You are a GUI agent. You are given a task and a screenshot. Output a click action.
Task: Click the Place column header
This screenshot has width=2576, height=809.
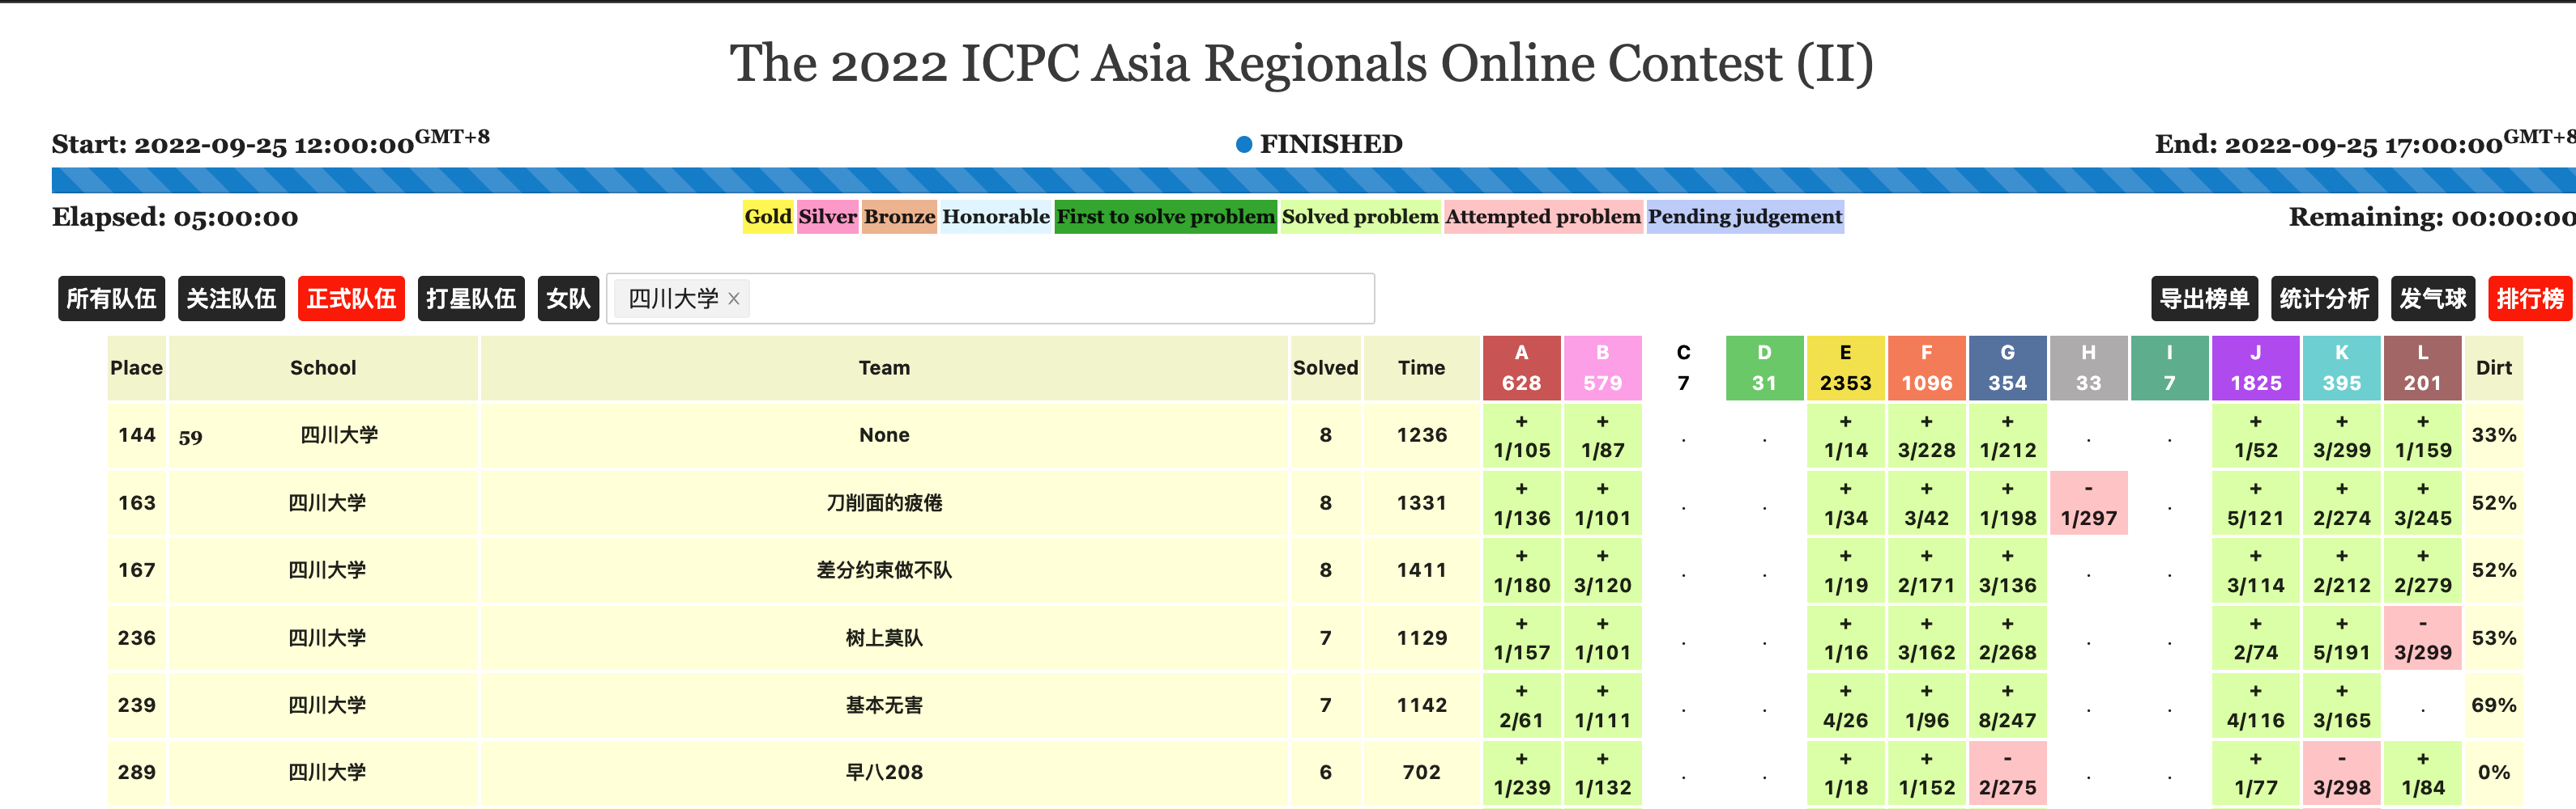137,367
